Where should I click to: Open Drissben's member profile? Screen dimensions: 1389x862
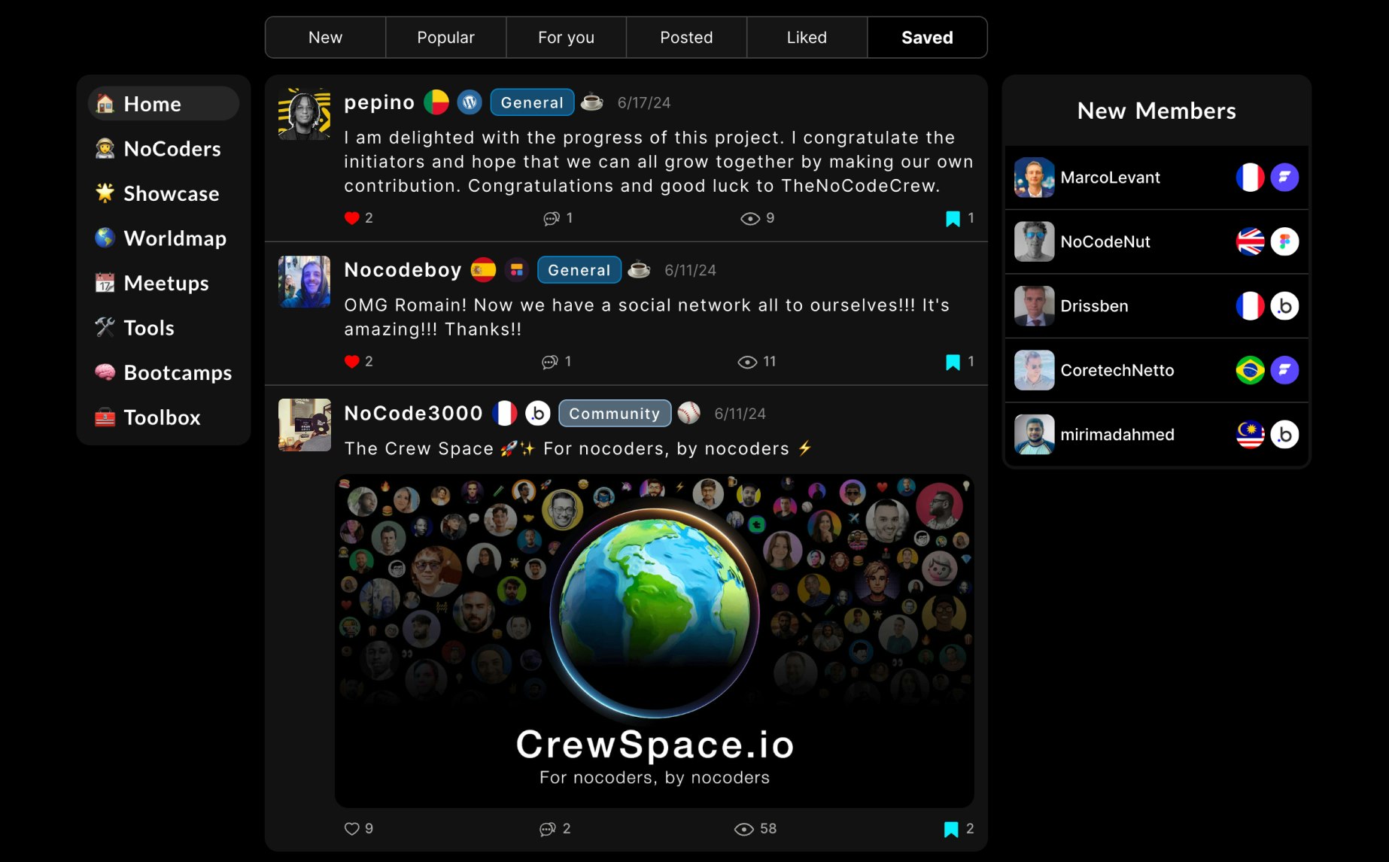(x=1156, y=306)
